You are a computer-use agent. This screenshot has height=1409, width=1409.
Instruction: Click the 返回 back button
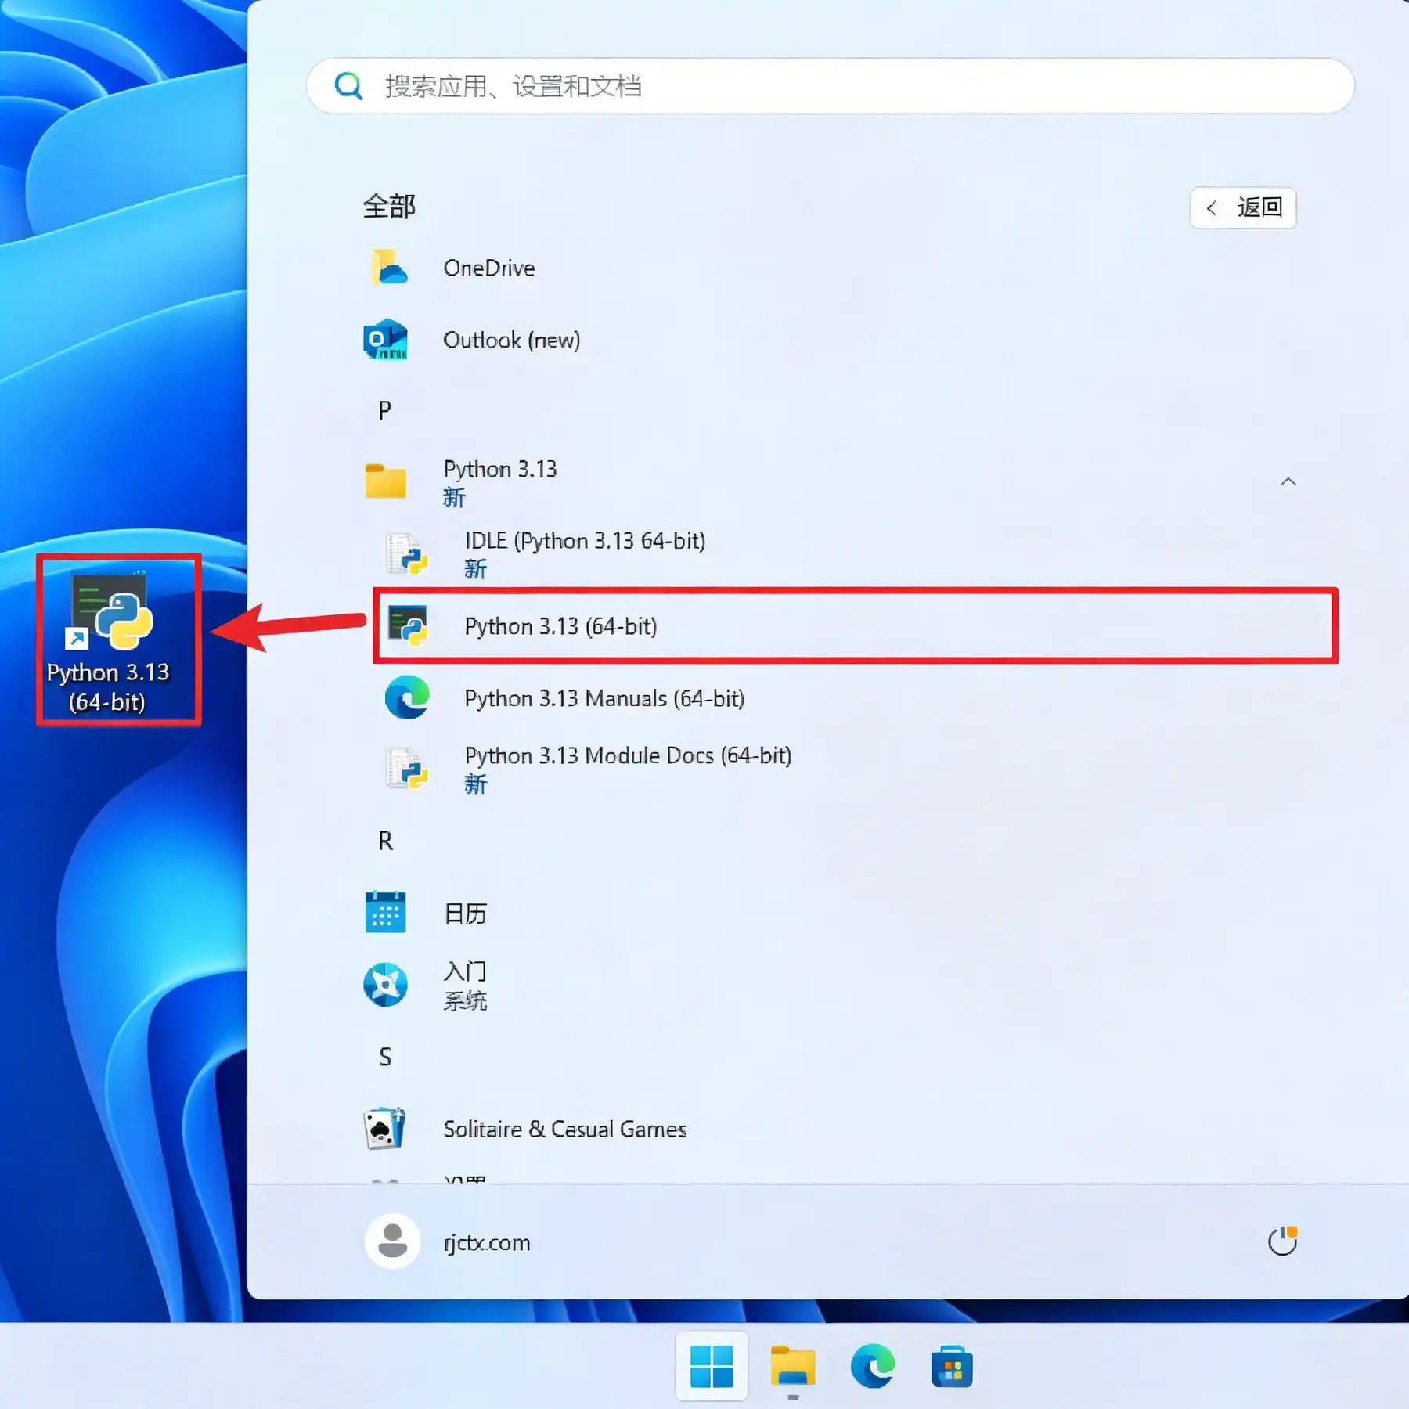pyautogui.click(x=1243, y=207)
